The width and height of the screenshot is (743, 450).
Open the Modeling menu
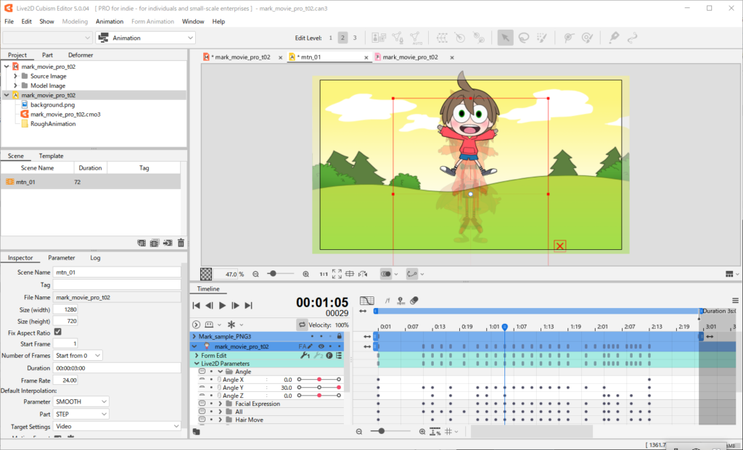click(x=75, y=21)
